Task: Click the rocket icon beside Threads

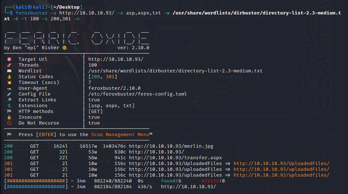Action: click(9, 65)
